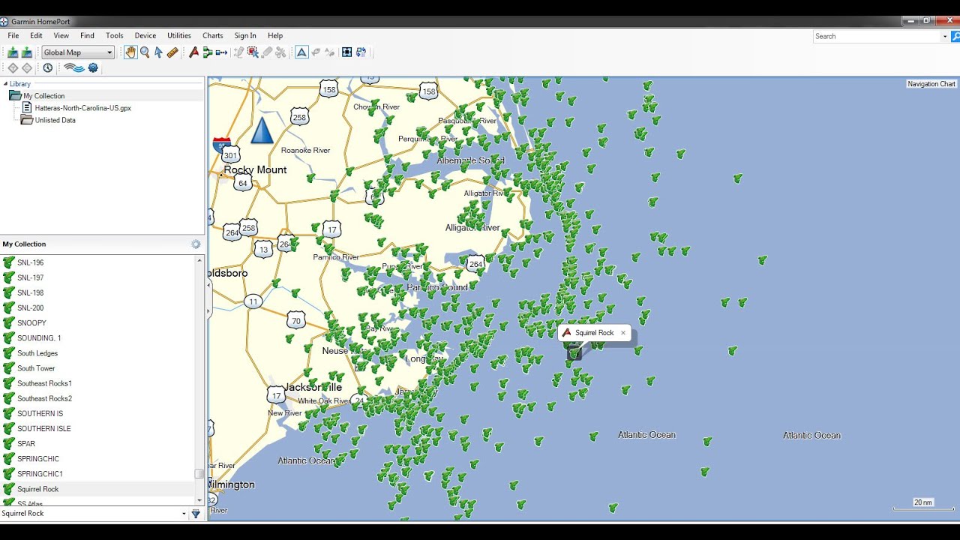Select the Zoom magnifier tool
This screenshot has height=540, width=960.
(x=145, y=52)
